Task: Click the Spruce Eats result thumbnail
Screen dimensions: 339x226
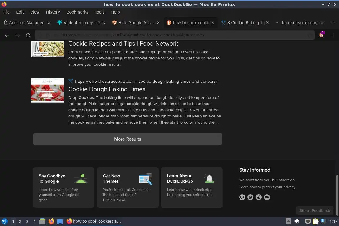Action: click(47, 90)
